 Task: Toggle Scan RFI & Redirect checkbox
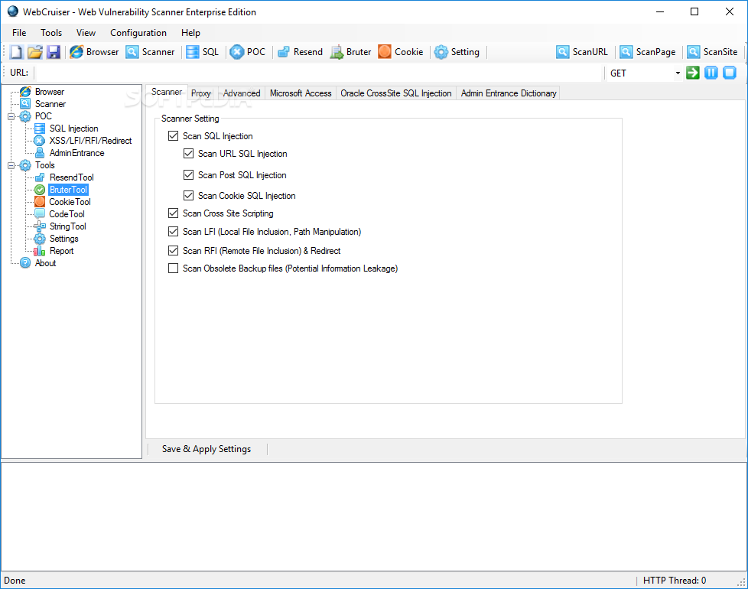point(173,251)
